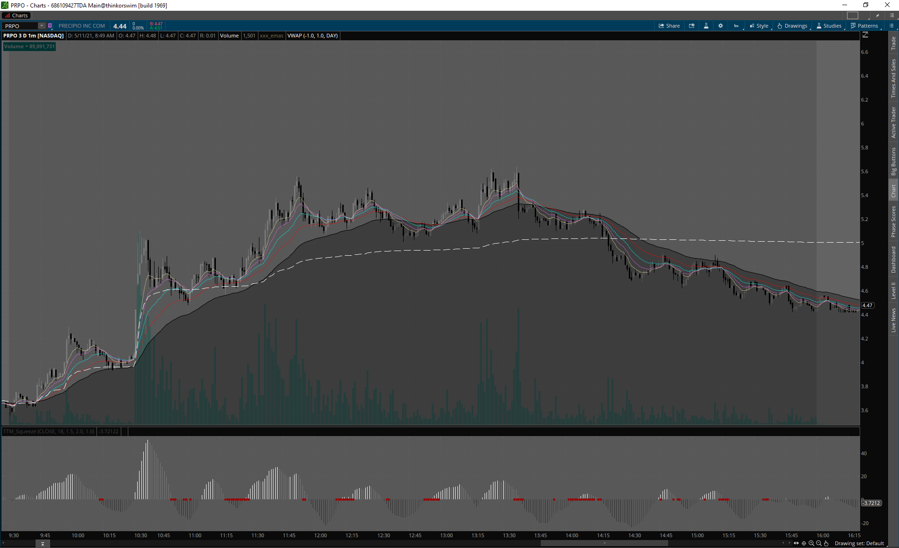Click the horizontal chart scrollbar thumb
899x548 pixels.
click(x=604, y=543)
